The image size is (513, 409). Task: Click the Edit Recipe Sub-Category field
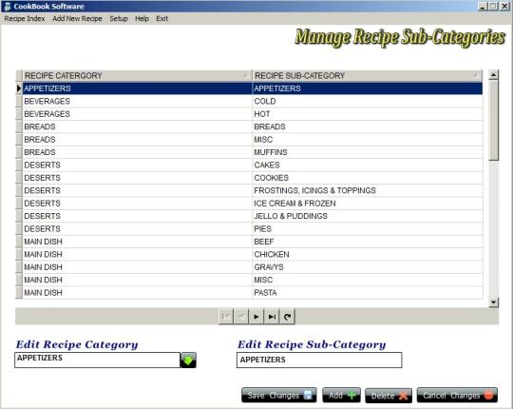point(319,360)
